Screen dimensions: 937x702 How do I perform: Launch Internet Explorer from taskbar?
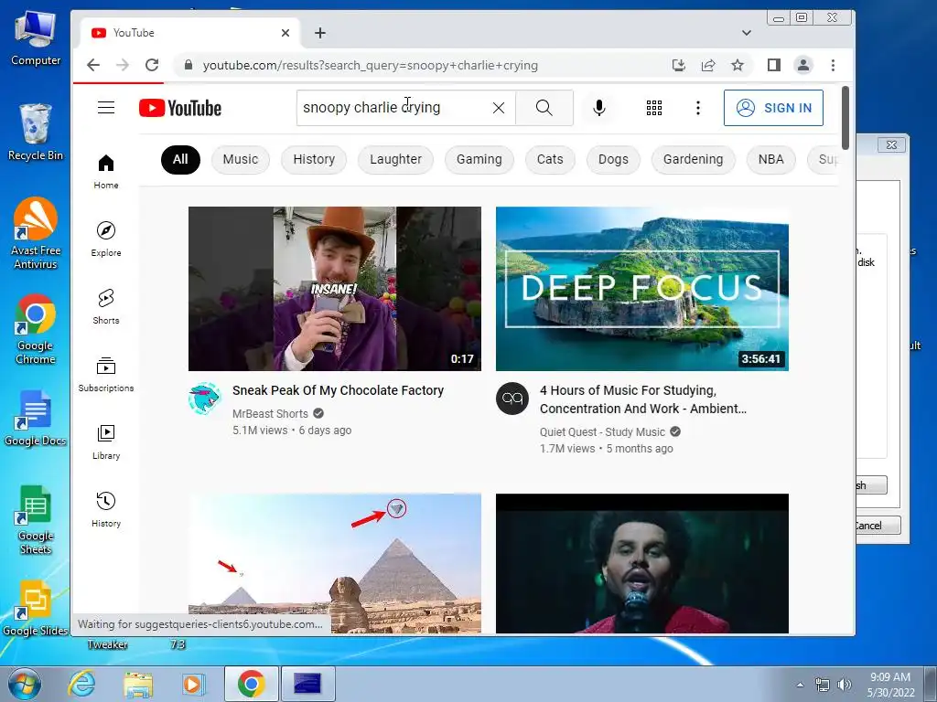coord(81,684)
